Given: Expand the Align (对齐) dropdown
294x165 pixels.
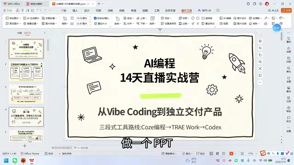Looking at the screenshot, I should click(133, 23).
